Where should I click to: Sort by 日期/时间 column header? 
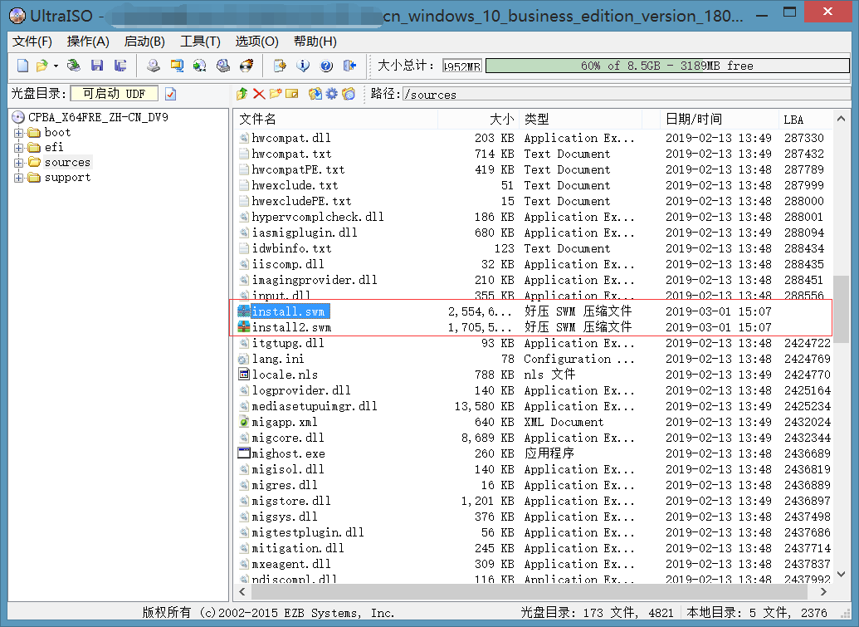tap(719, 119)
